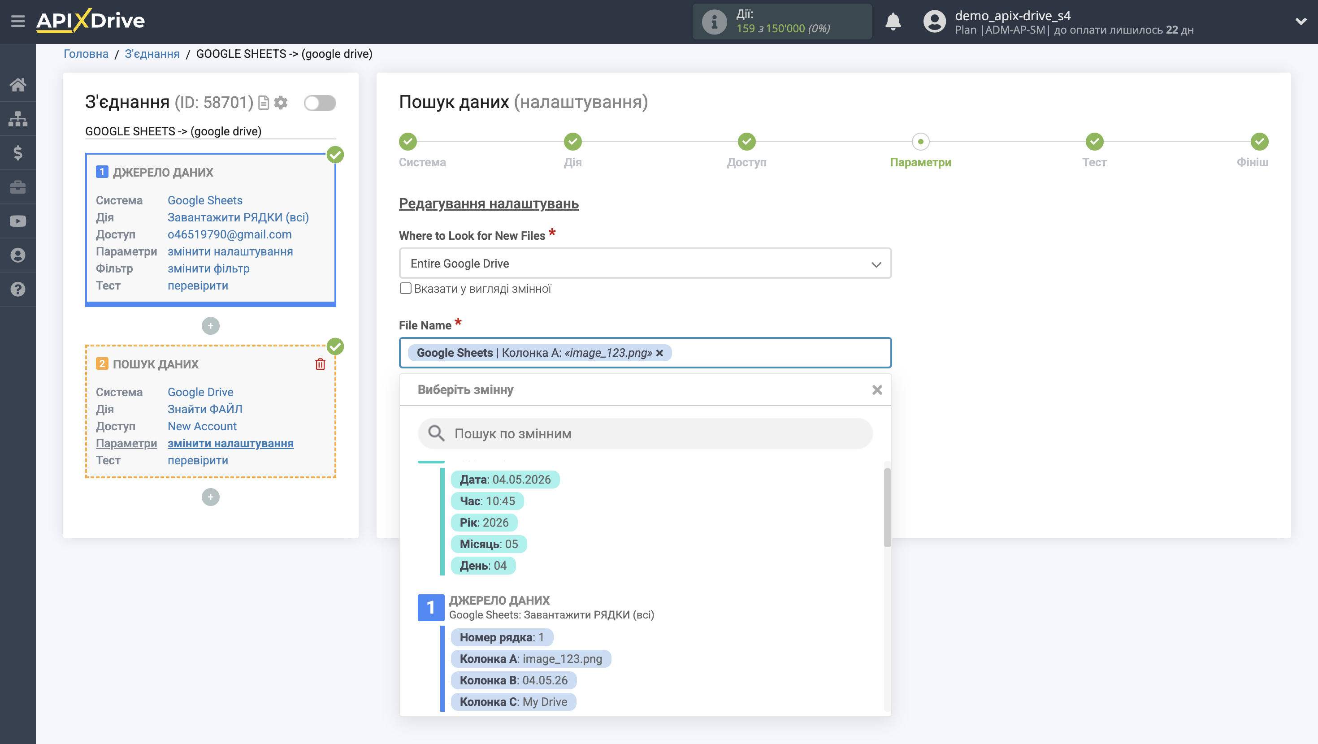The image size is (1318, 744).
Task: Add a block after the data source
Action: 210,326
